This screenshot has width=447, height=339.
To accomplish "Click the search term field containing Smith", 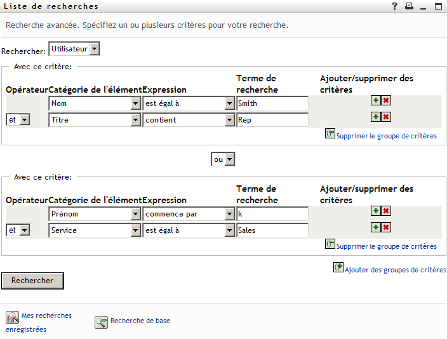I will [272, 103].
